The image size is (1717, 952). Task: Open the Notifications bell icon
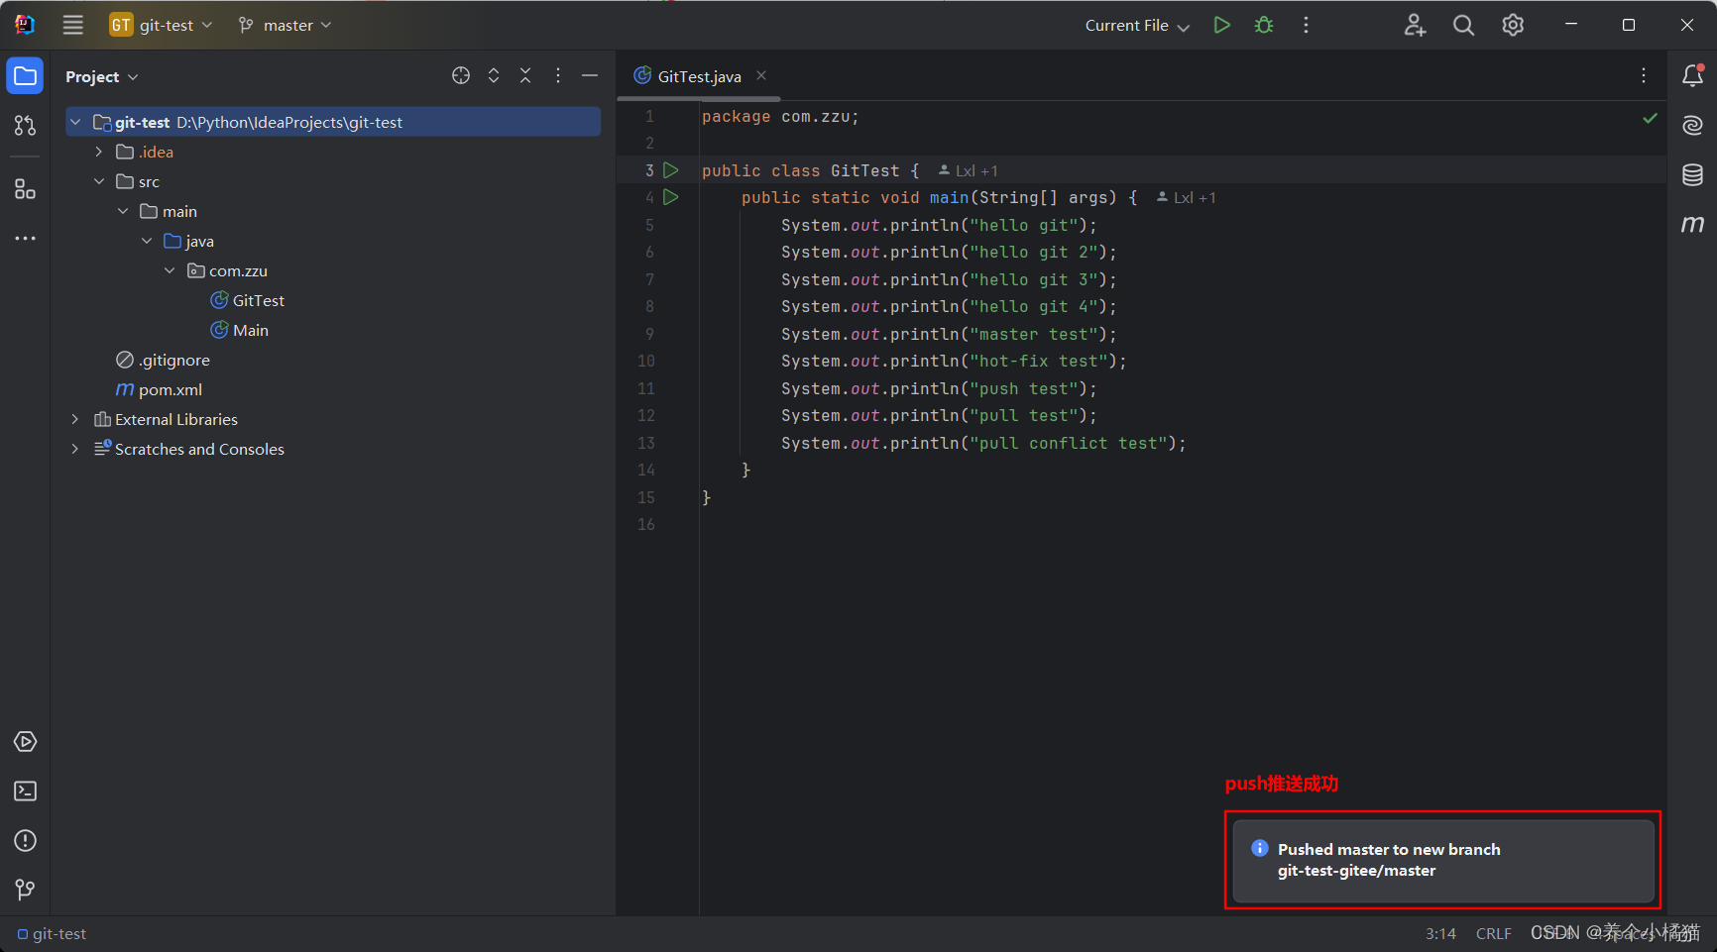pos(1693,75)
